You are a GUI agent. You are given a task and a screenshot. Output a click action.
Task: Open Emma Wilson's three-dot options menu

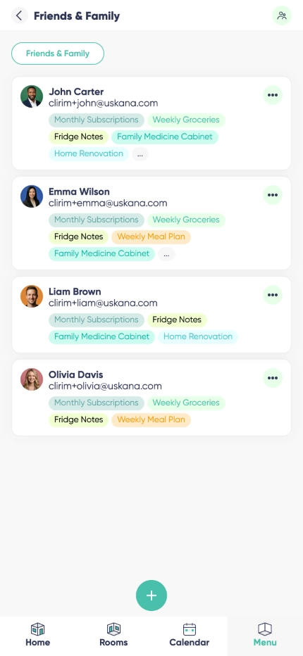[x=273, y=195]
